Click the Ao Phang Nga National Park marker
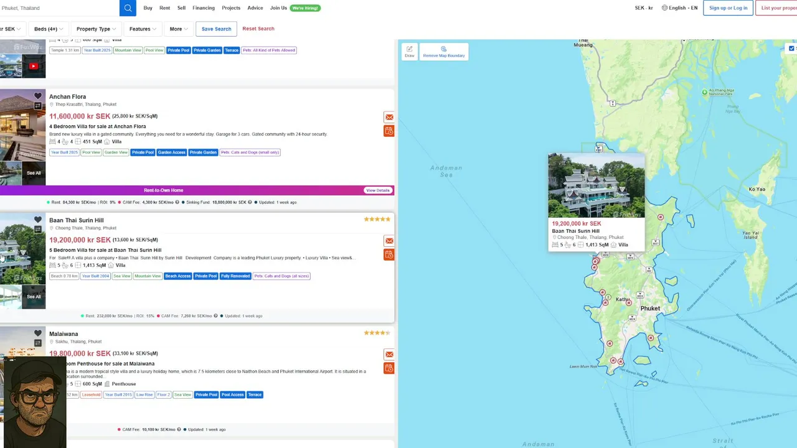This screenshot has width=797, height=448. pyautogui.click(x=705, y=92)
